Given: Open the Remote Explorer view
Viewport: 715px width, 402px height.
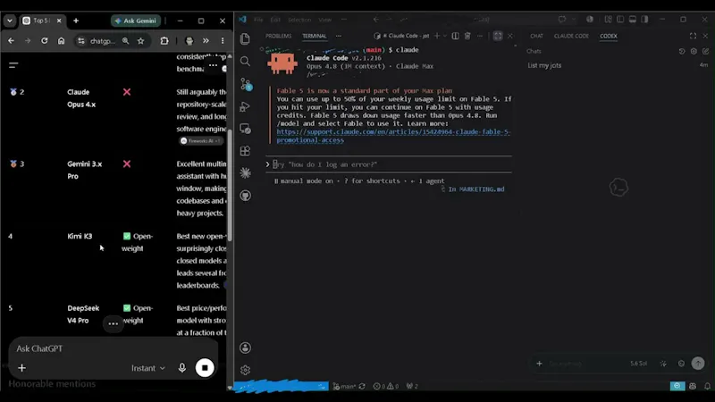Looking at the screenshot, I should tap(245, 129).
